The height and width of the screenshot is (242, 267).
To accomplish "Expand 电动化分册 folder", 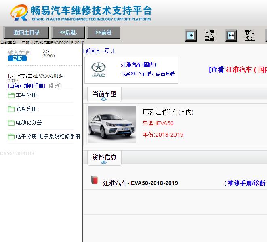I will tap(29, 122).
